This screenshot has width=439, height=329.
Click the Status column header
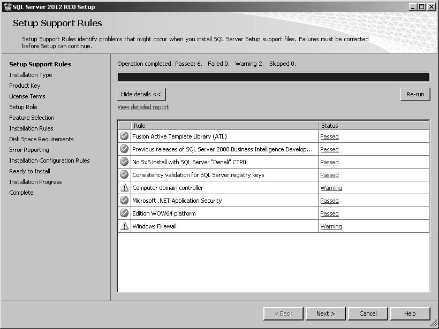click(374, 126)
